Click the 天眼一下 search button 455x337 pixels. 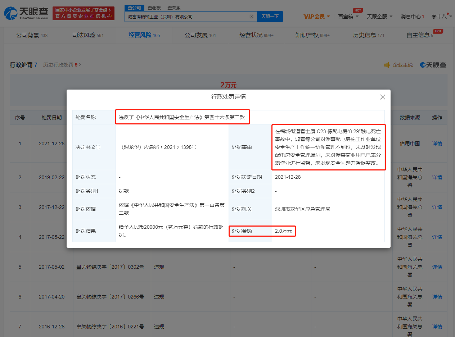click(x=270, y=17)
